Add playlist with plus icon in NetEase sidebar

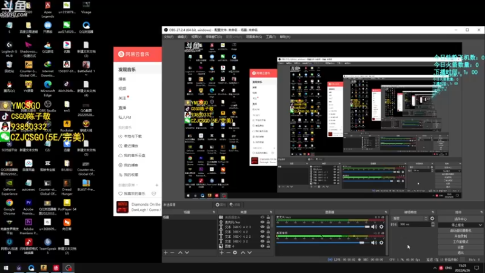(x=157, y=185)
